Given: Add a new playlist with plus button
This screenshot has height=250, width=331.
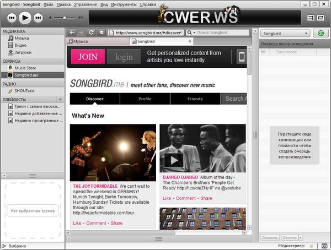Looking at the screenshot, I should pyautogui.click(x=60, y=99).
